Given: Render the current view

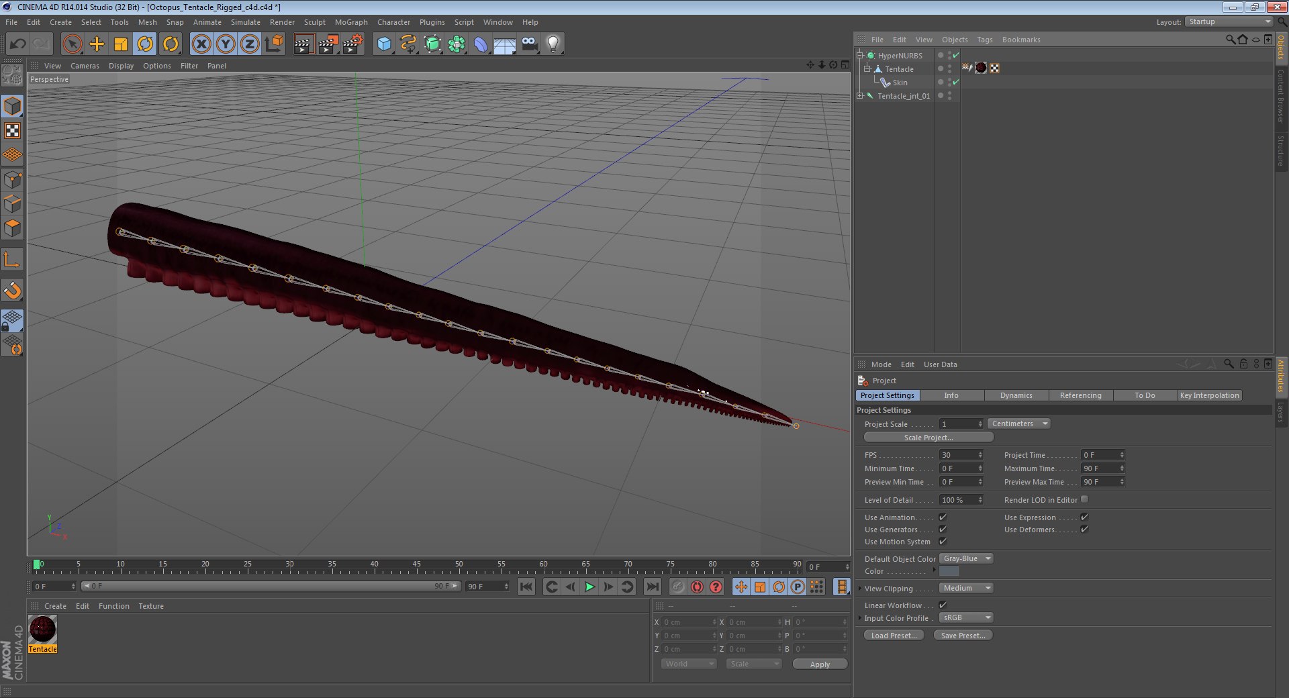Looking at the screenshot, I should [303, 44].
